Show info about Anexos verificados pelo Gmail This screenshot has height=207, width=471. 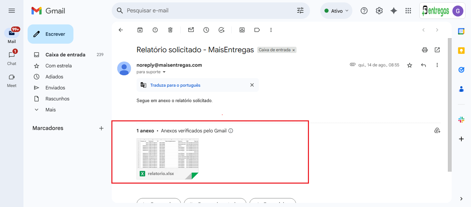(x=231, y=131)
